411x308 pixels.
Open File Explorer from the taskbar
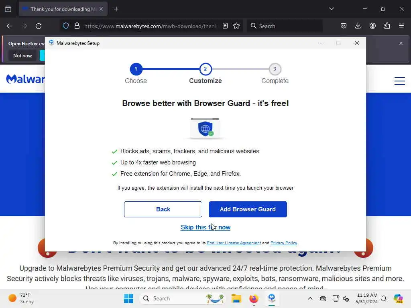tap(236, 298)
